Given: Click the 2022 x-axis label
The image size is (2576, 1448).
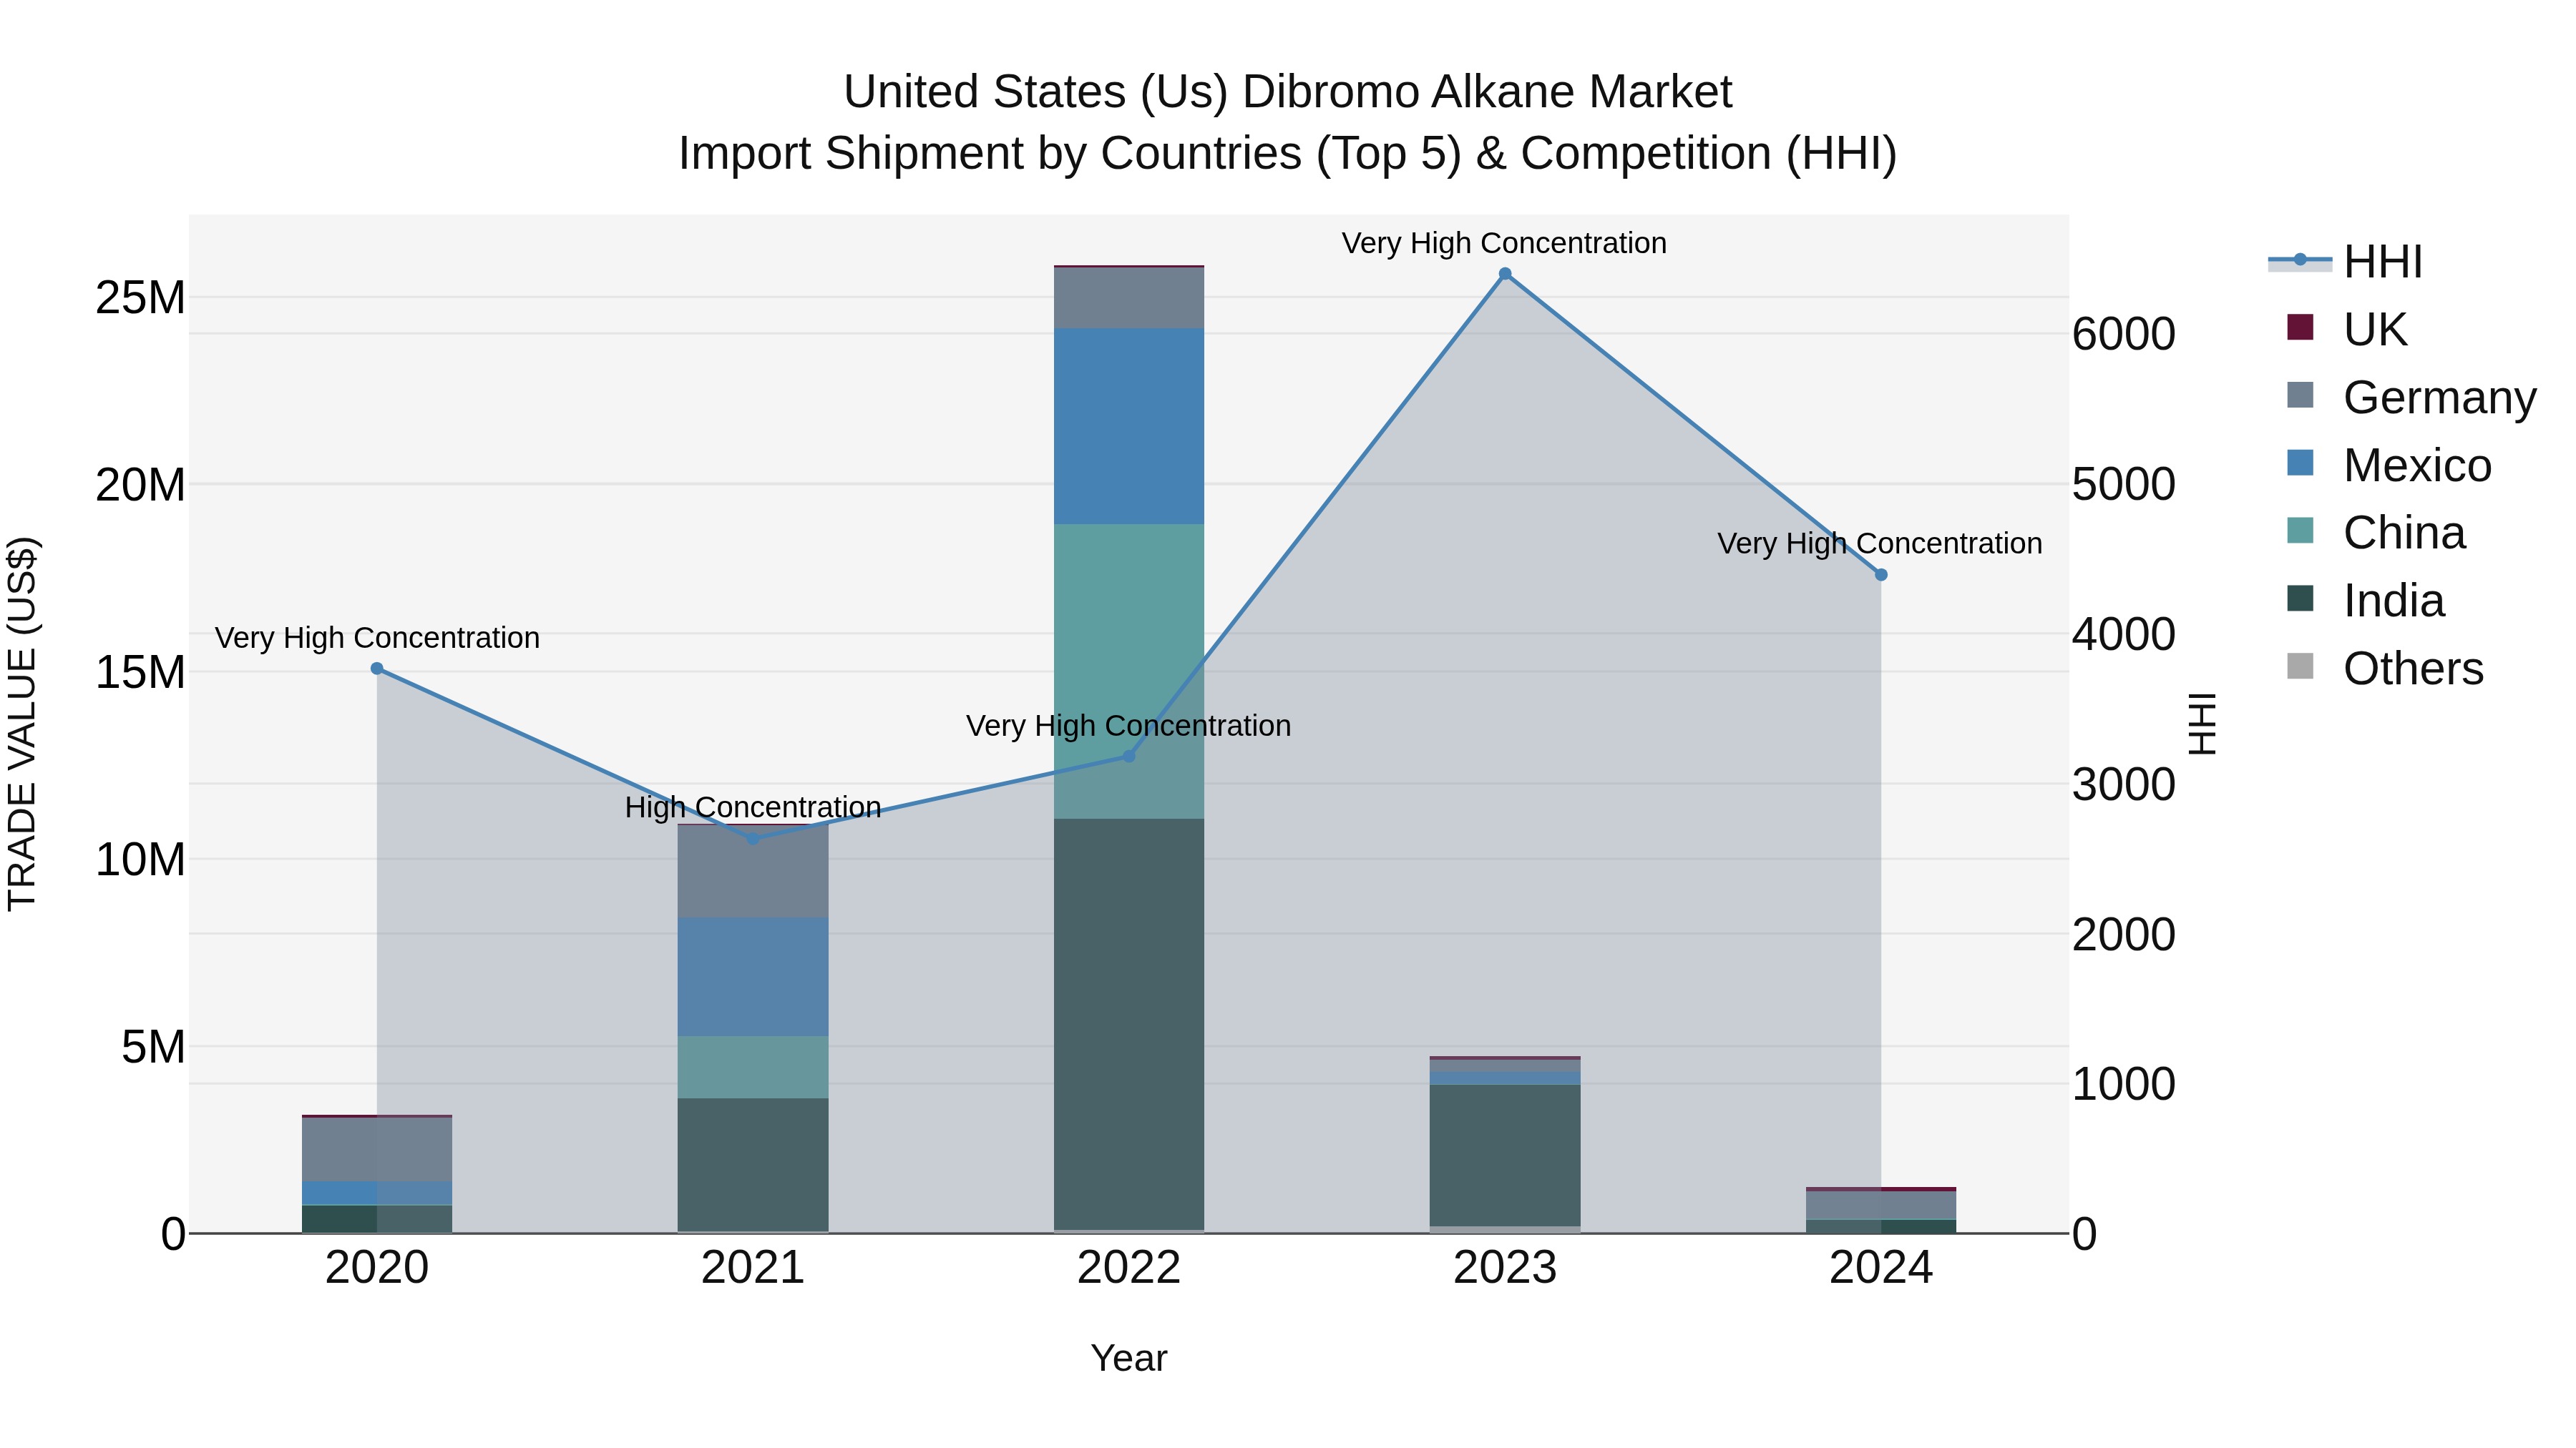Looking at the screenshot, I should pyautogui.click(x=1129, y=1268).
